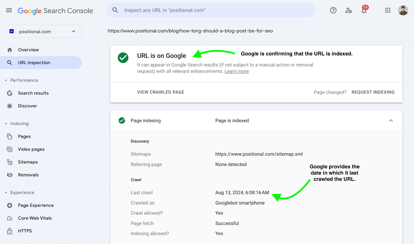Viewport: 414px width, 244px height.
Task: Select URL inspection menu item
Action: coord(41,63)
